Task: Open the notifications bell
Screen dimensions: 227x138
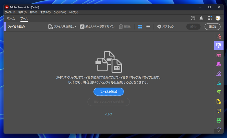Action: [201, 18]
